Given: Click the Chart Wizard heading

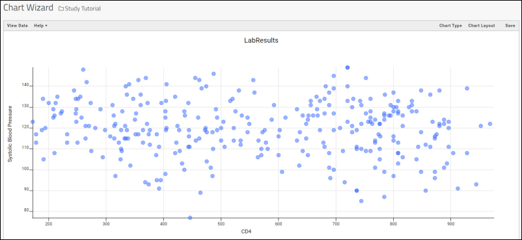Looking at the screenshot, I should click(x=28, y=8).
